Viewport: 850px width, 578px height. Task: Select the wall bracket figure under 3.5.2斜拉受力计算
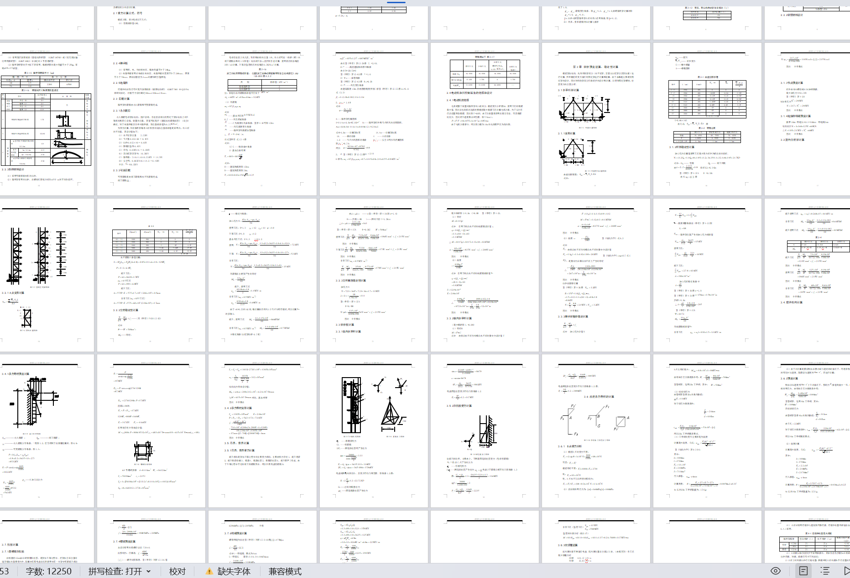480,434
